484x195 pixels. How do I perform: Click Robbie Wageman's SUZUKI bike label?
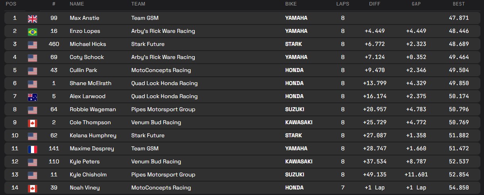tap(294, 109)
